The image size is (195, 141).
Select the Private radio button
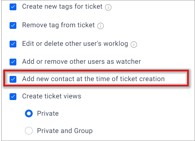coord(29,113)
